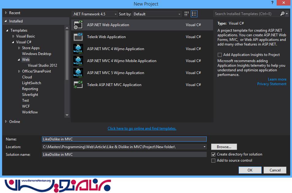292x193 pixels.
Task: Switch to medium icons list view
Action: click(194, 14)
